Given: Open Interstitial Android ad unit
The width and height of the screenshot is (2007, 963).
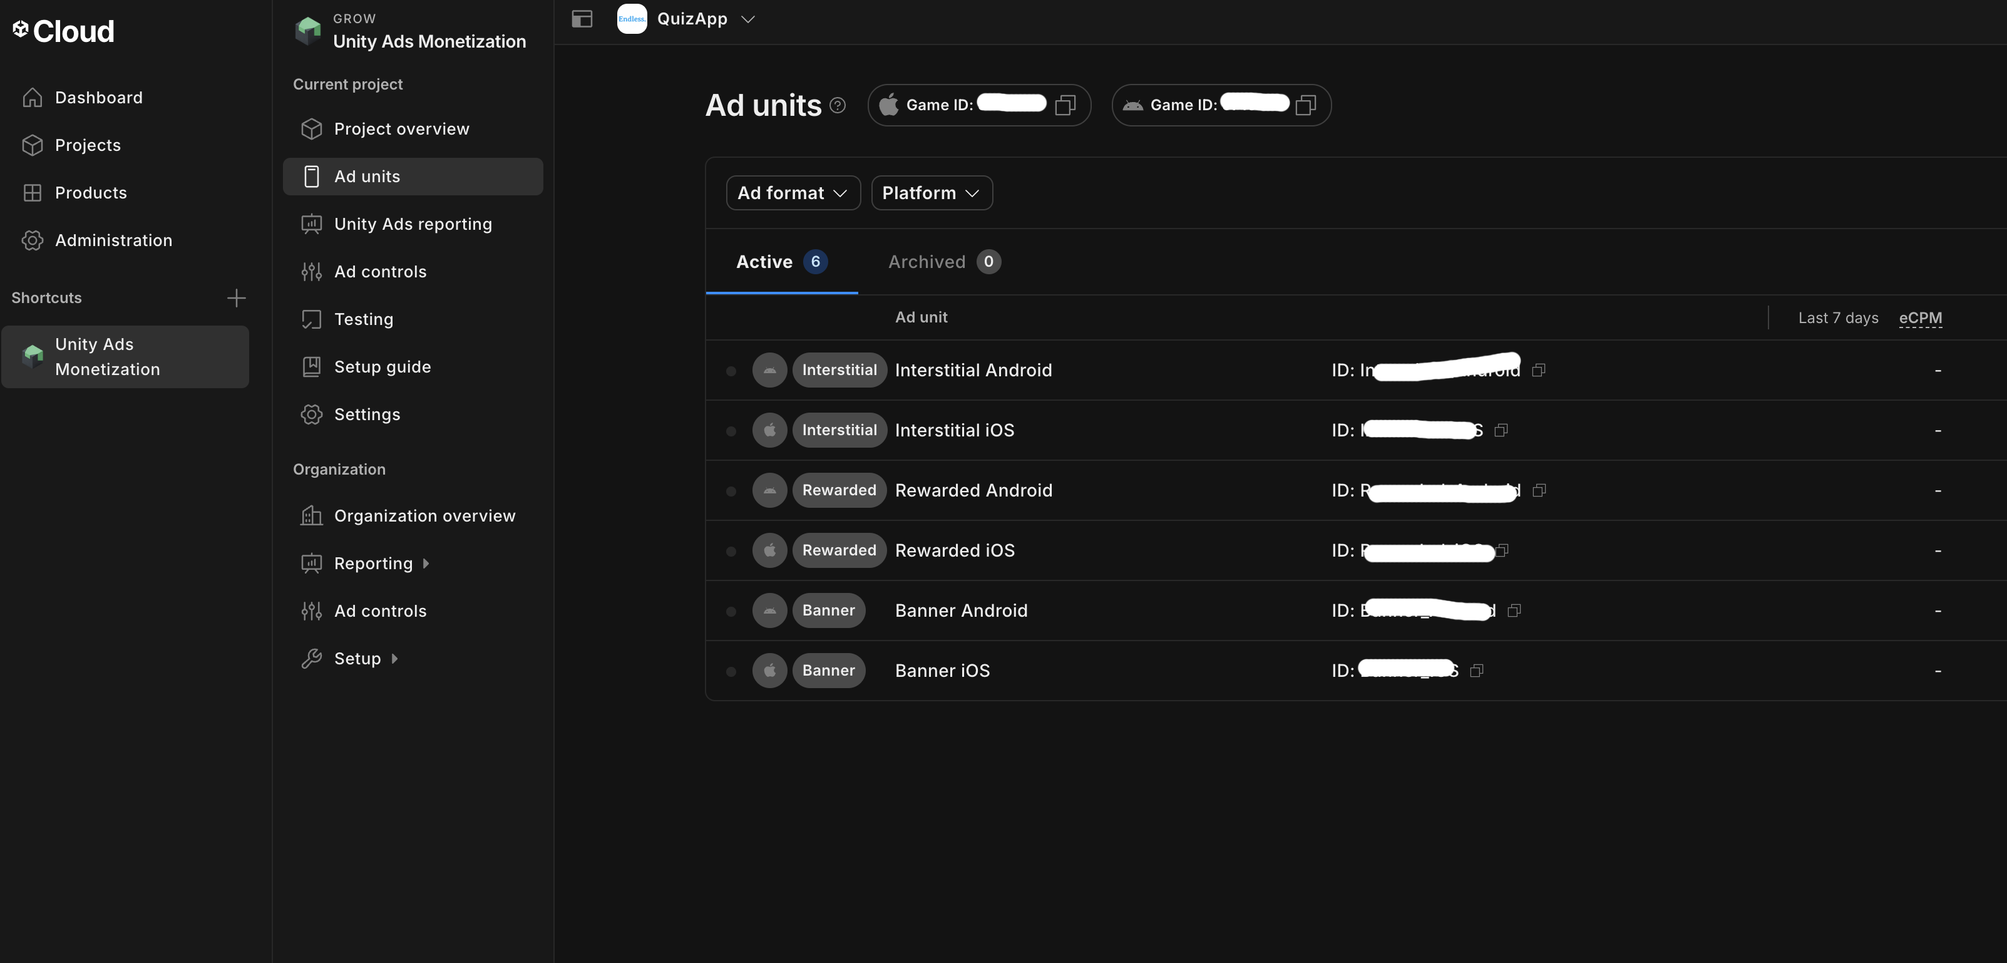Looking at the screenshot, I should pyautogui.click(x=973, y=370).
